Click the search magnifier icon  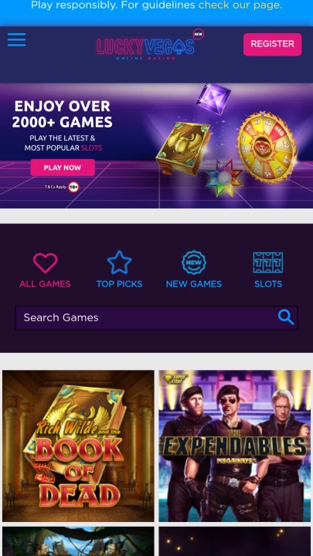coord(286,317)
